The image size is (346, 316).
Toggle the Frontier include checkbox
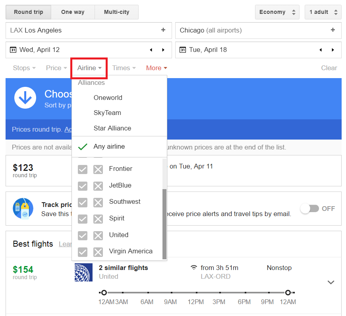[83, 169]
